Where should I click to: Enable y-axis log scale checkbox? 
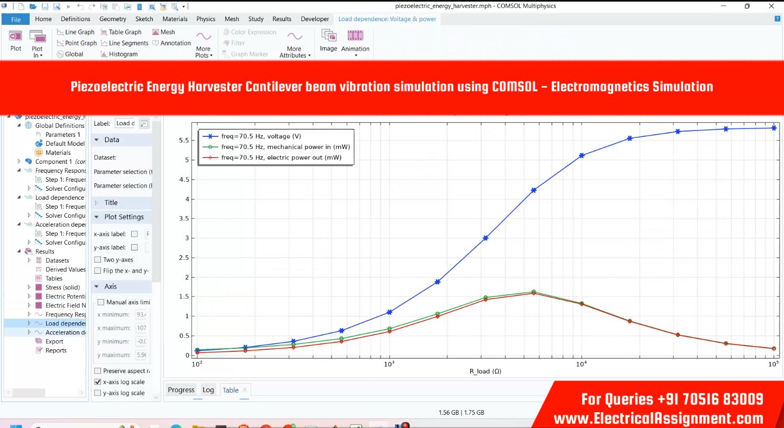click(98, 393)
